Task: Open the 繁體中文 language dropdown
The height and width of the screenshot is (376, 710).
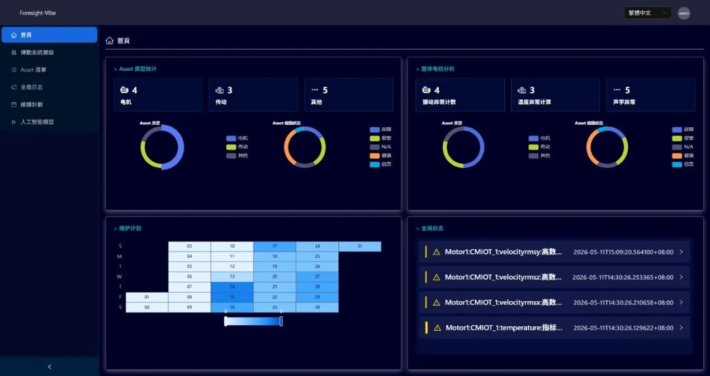Action: [x=647, y=13]
